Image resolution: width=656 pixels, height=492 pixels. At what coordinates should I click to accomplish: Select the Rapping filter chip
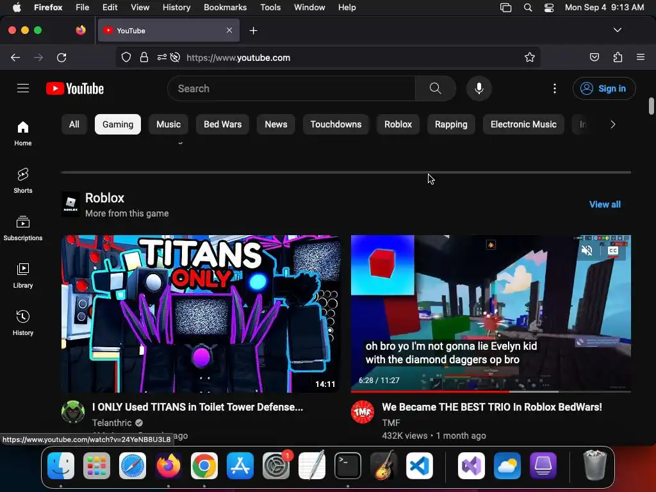click(451, 124)
